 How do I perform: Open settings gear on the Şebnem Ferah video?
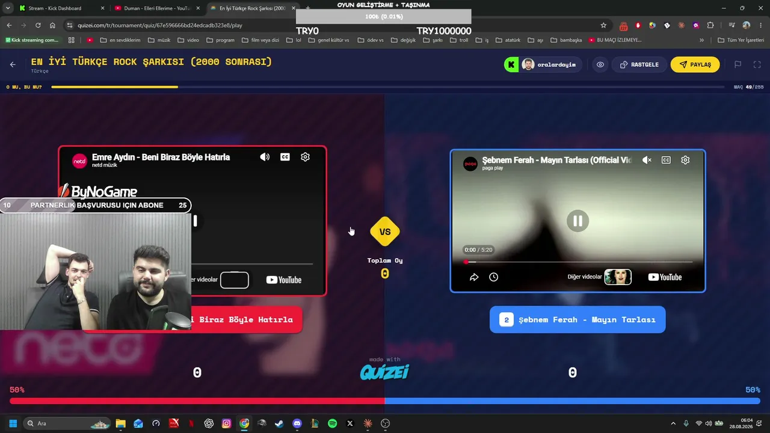click(x=685, y=160)
